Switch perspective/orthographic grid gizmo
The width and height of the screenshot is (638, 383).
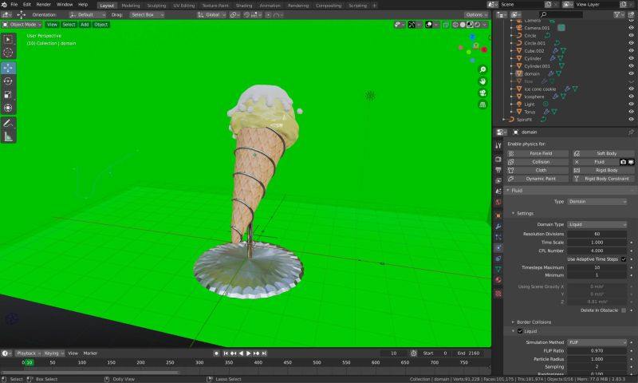482,105
